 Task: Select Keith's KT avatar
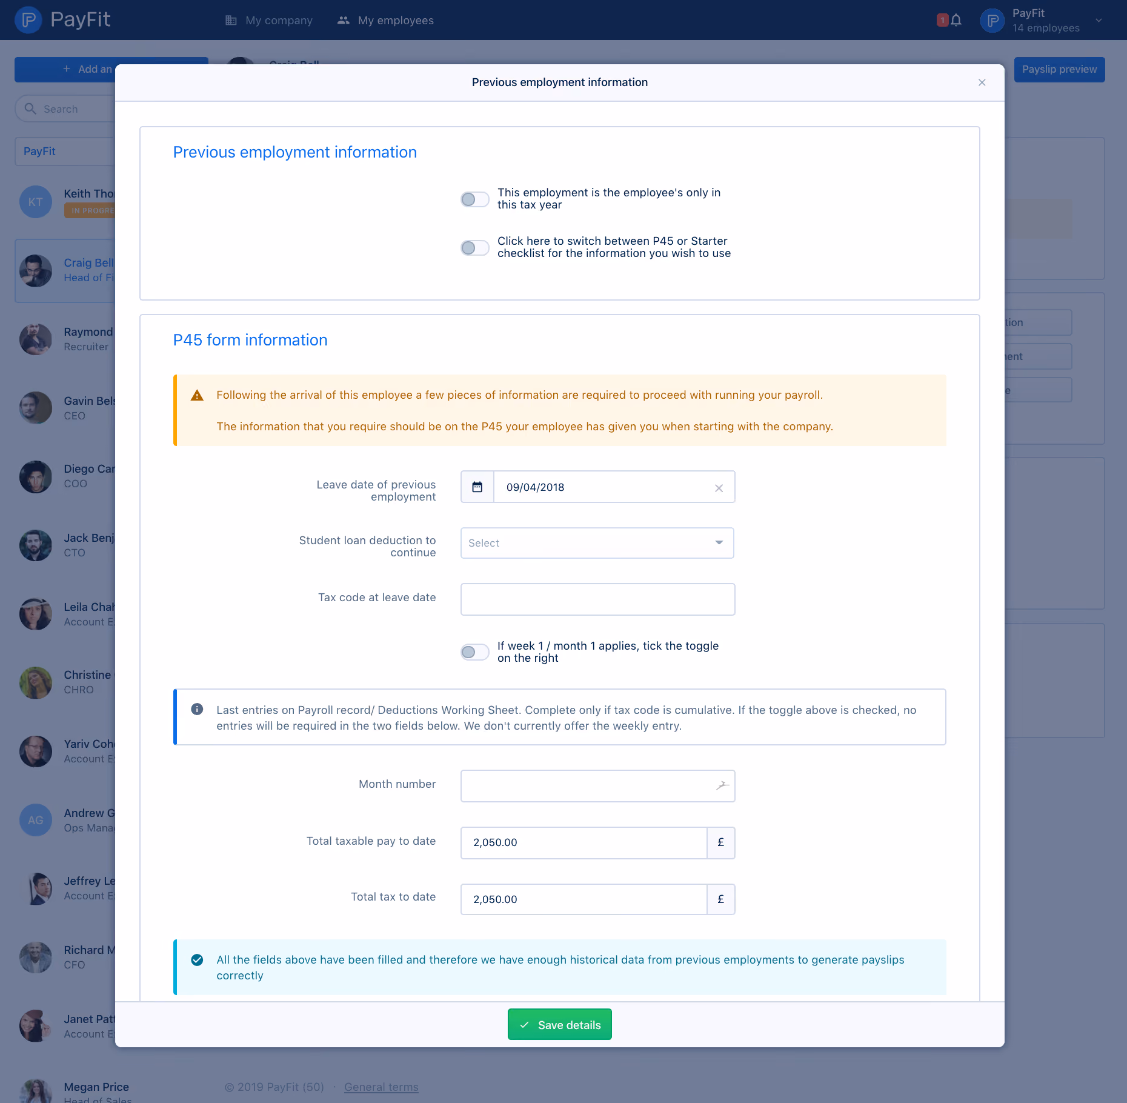point(36,202)
